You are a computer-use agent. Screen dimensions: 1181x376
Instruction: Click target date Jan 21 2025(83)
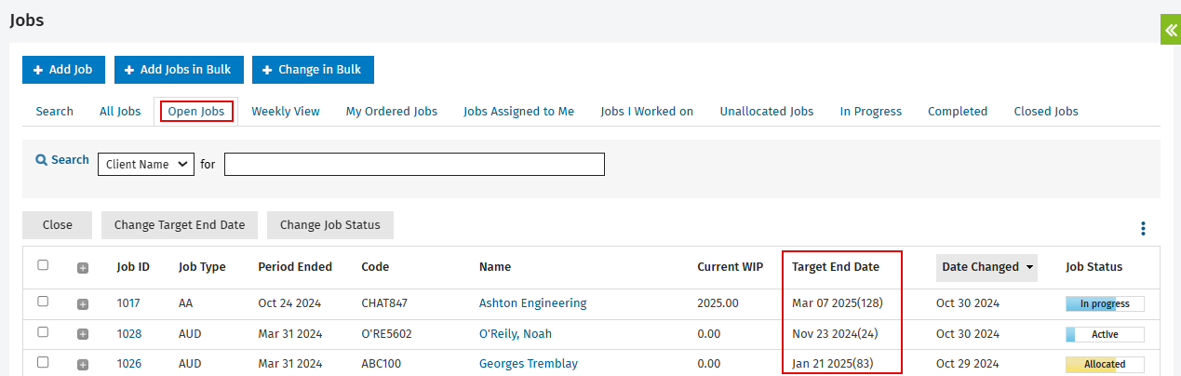coord(833,364)
